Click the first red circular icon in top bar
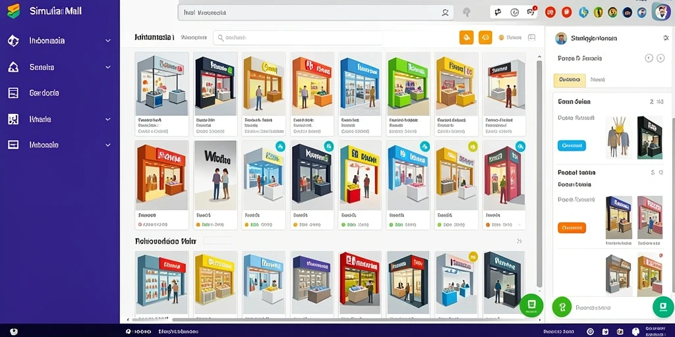The image size is (675, 337). (550, 12)
